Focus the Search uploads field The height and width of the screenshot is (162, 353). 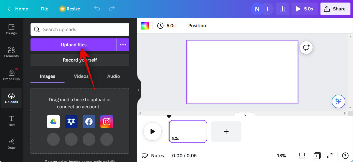click(x=80, y=30)
